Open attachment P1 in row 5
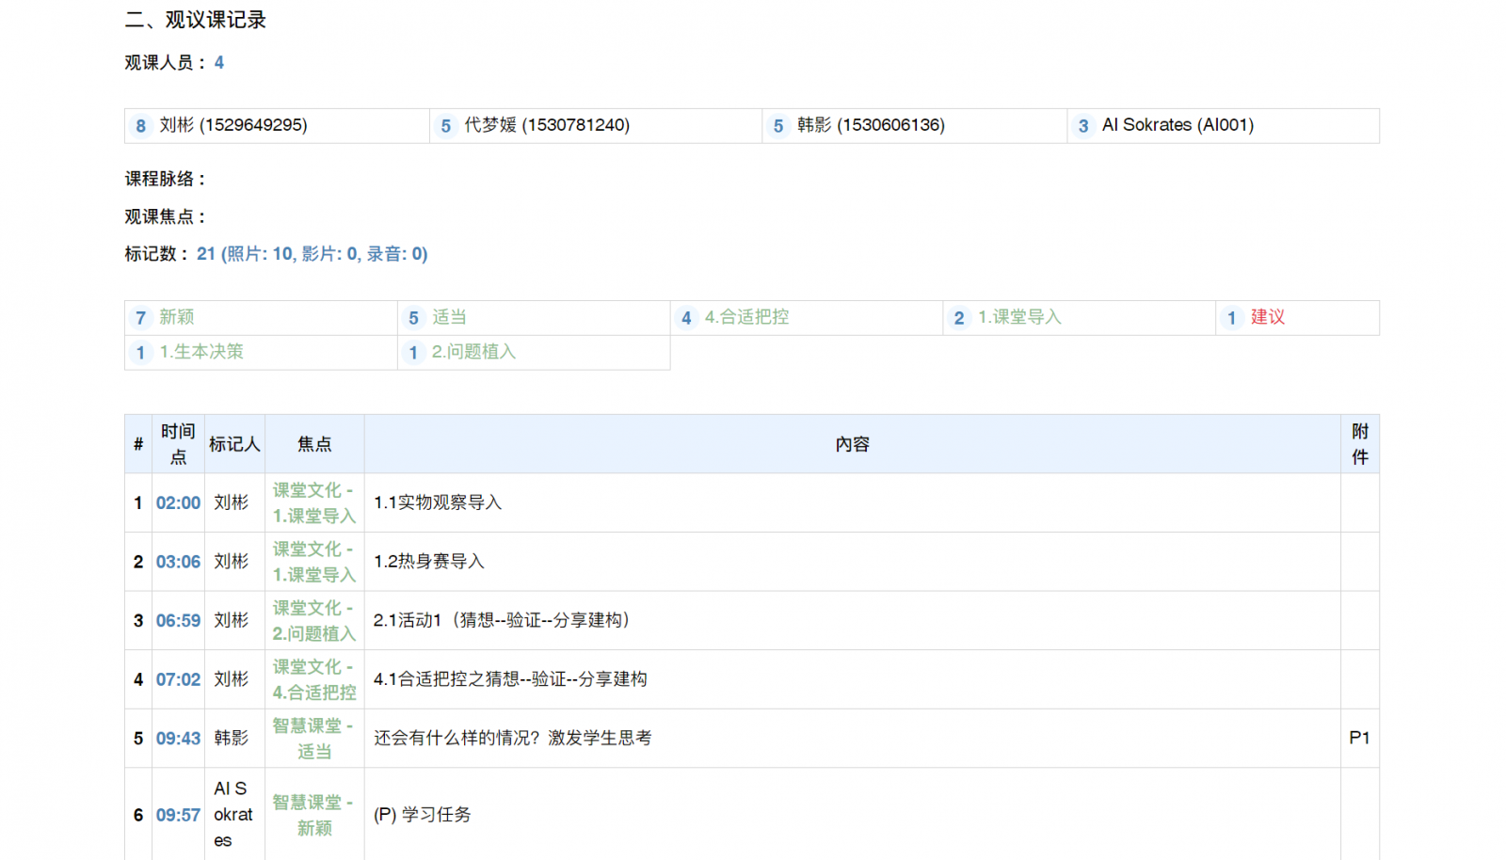 coord(1358,739)
